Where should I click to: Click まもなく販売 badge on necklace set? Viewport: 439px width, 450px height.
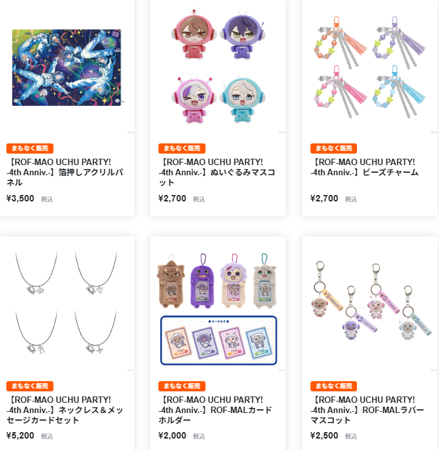click(x=30, y=386)
